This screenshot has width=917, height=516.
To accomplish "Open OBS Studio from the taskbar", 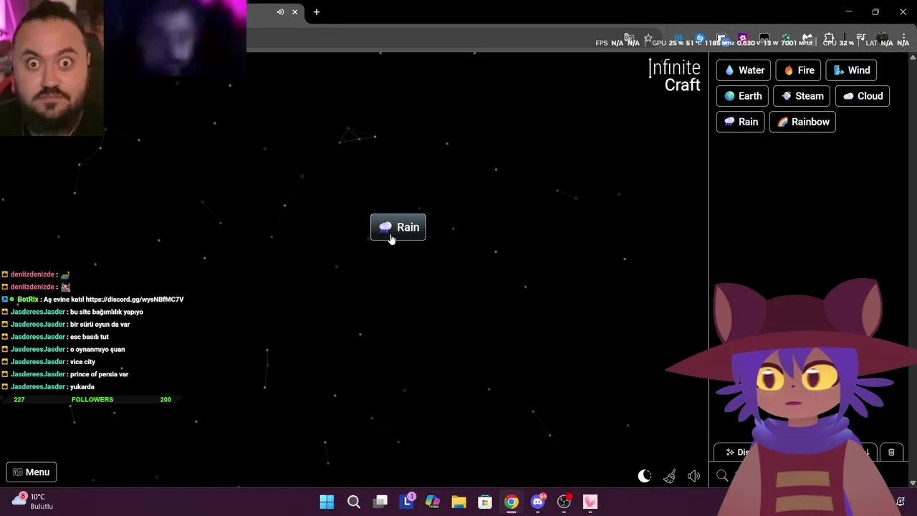I will (x=565, y=502).
